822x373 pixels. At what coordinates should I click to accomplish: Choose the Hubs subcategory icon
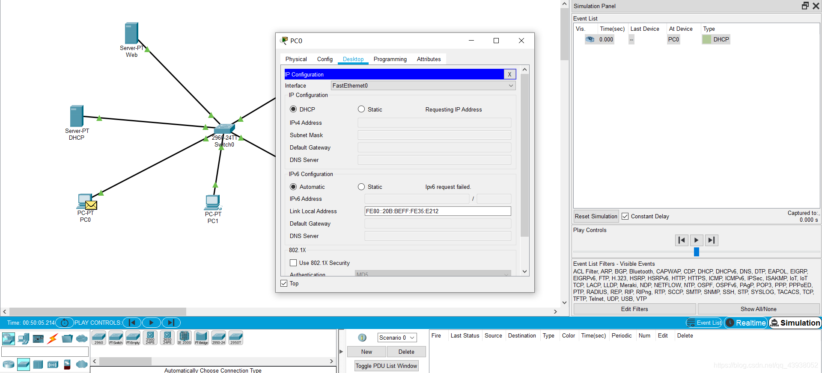[38, 364]
